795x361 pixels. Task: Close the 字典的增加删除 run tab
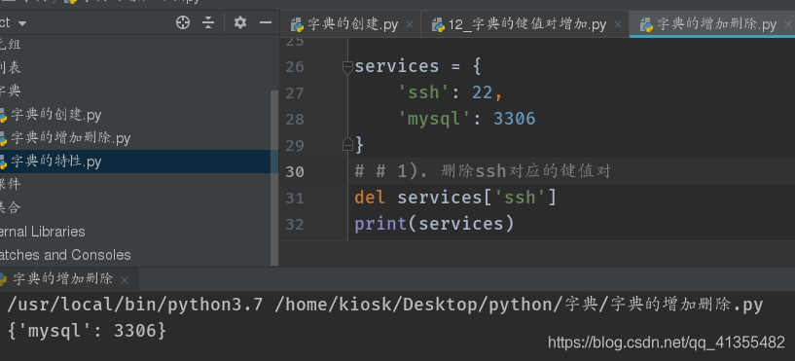125,280
